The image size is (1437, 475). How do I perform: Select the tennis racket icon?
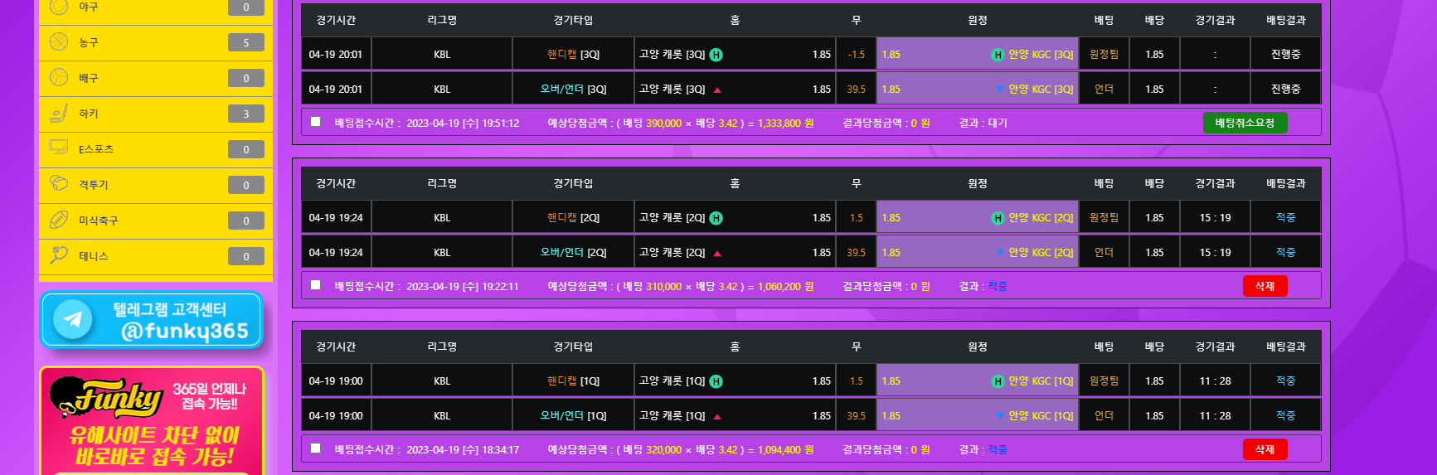click(x=59, y=255)
